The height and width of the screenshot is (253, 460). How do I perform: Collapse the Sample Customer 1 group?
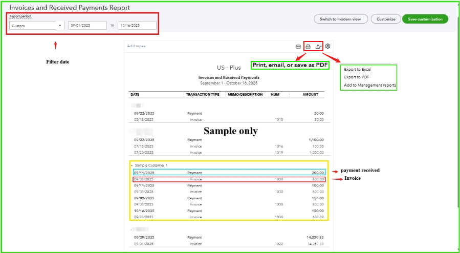pyautogui.click(x=132, y=165)
